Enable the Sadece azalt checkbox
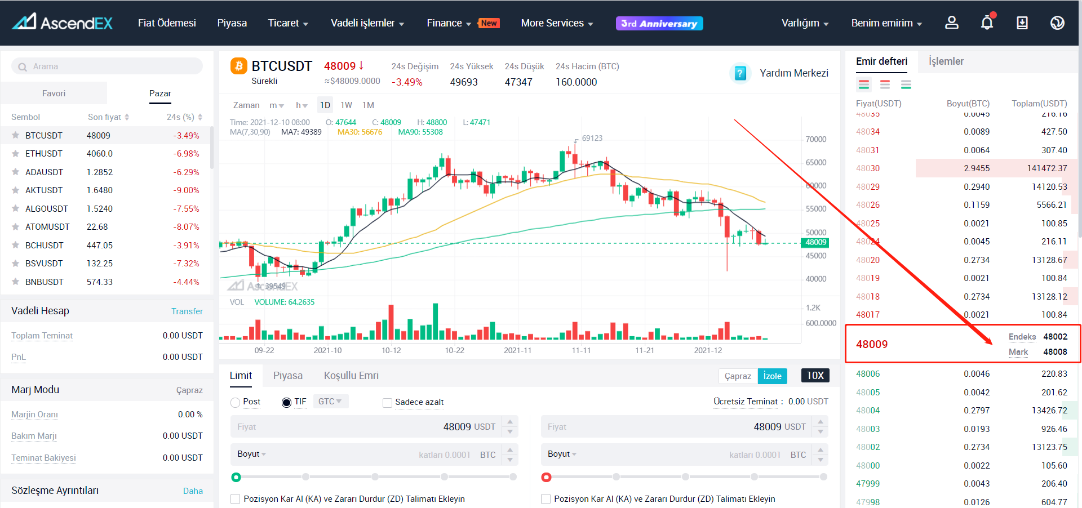 point(387,403)
